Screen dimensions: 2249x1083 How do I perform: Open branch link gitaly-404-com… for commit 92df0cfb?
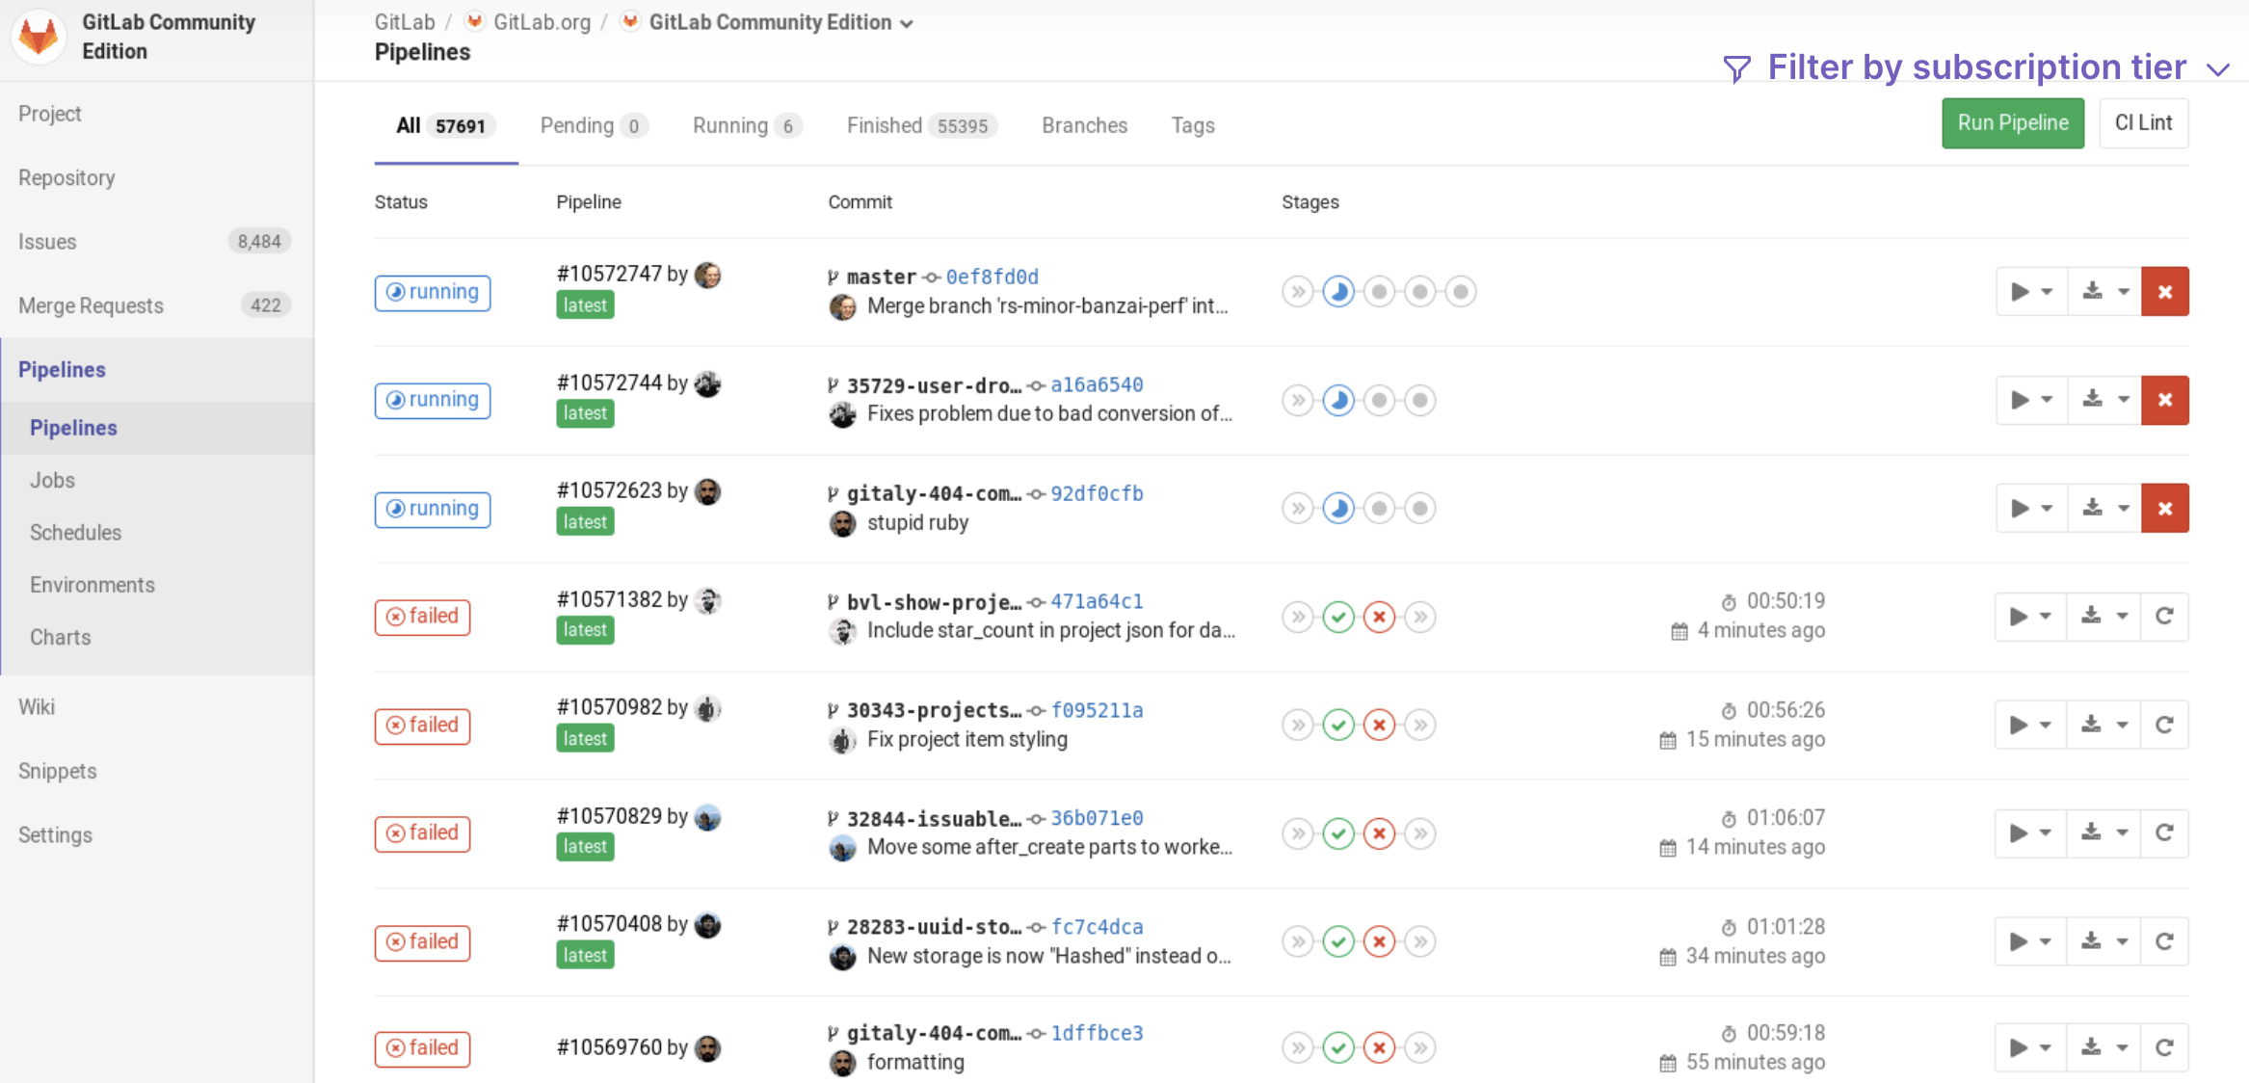(934, 494)
